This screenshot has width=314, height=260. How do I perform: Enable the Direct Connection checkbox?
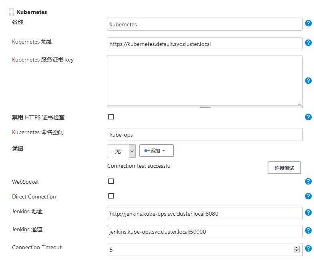[111, 196]
